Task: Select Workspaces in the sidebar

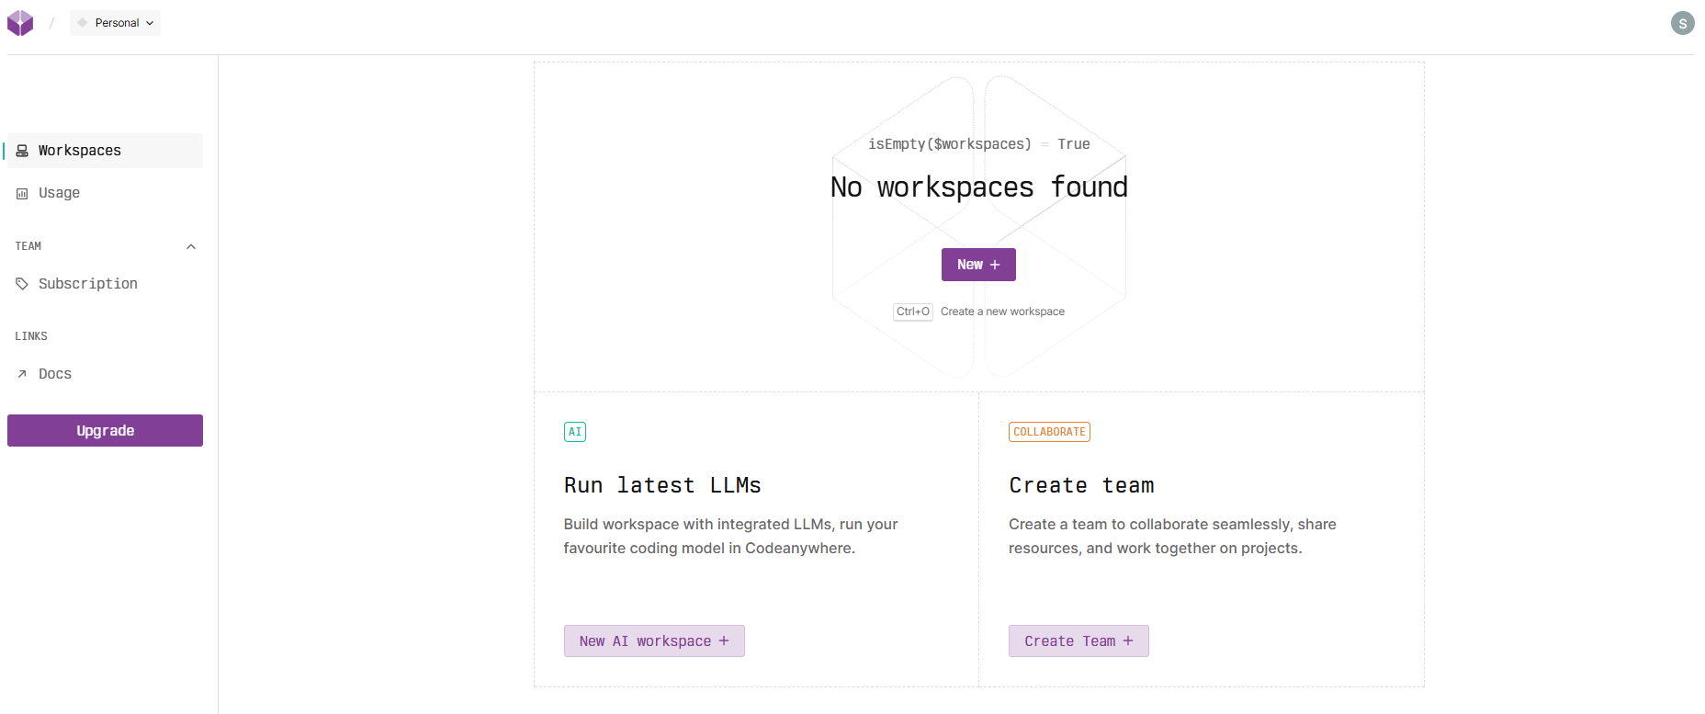Action: click(x=80, y=151)
